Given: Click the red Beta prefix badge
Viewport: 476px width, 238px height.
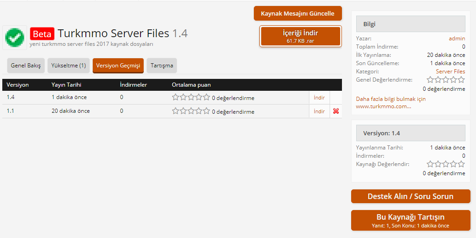Looking at the screenshot, I should (42, 33).
